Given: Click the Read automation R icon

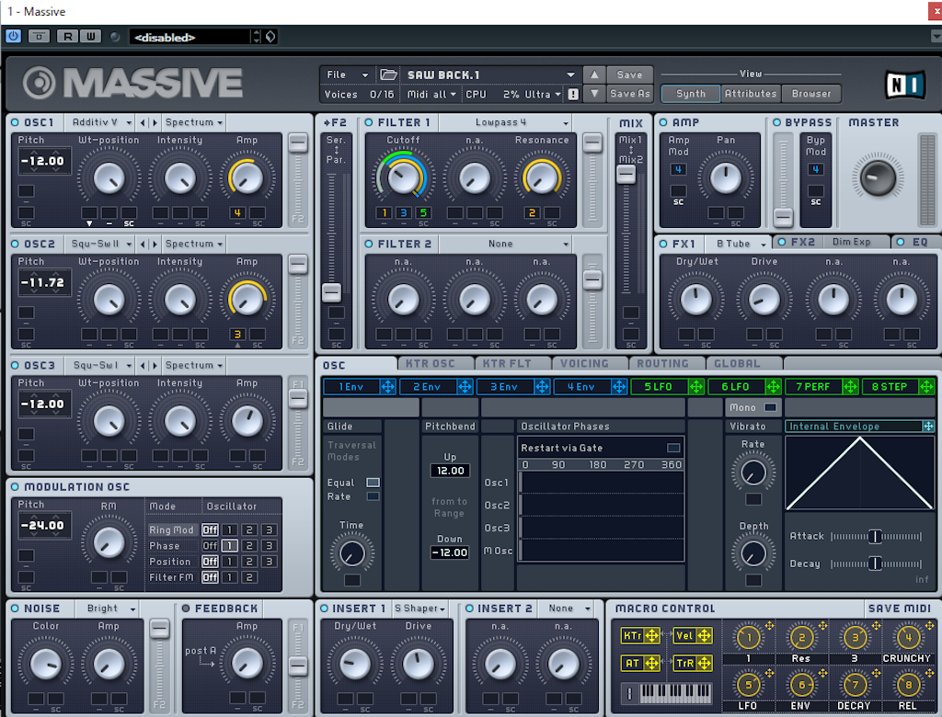Looking at the screenshot, I should (68, 37).
